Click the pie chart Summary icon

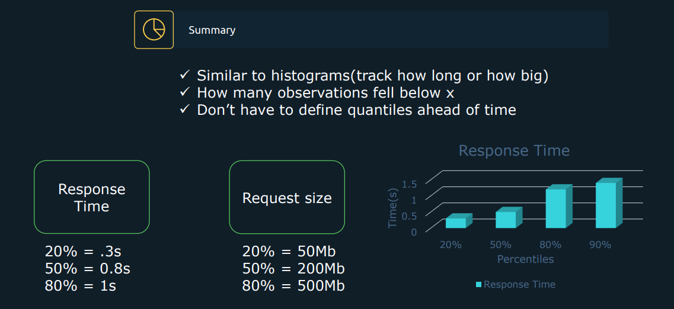click(x=154, y=30)
